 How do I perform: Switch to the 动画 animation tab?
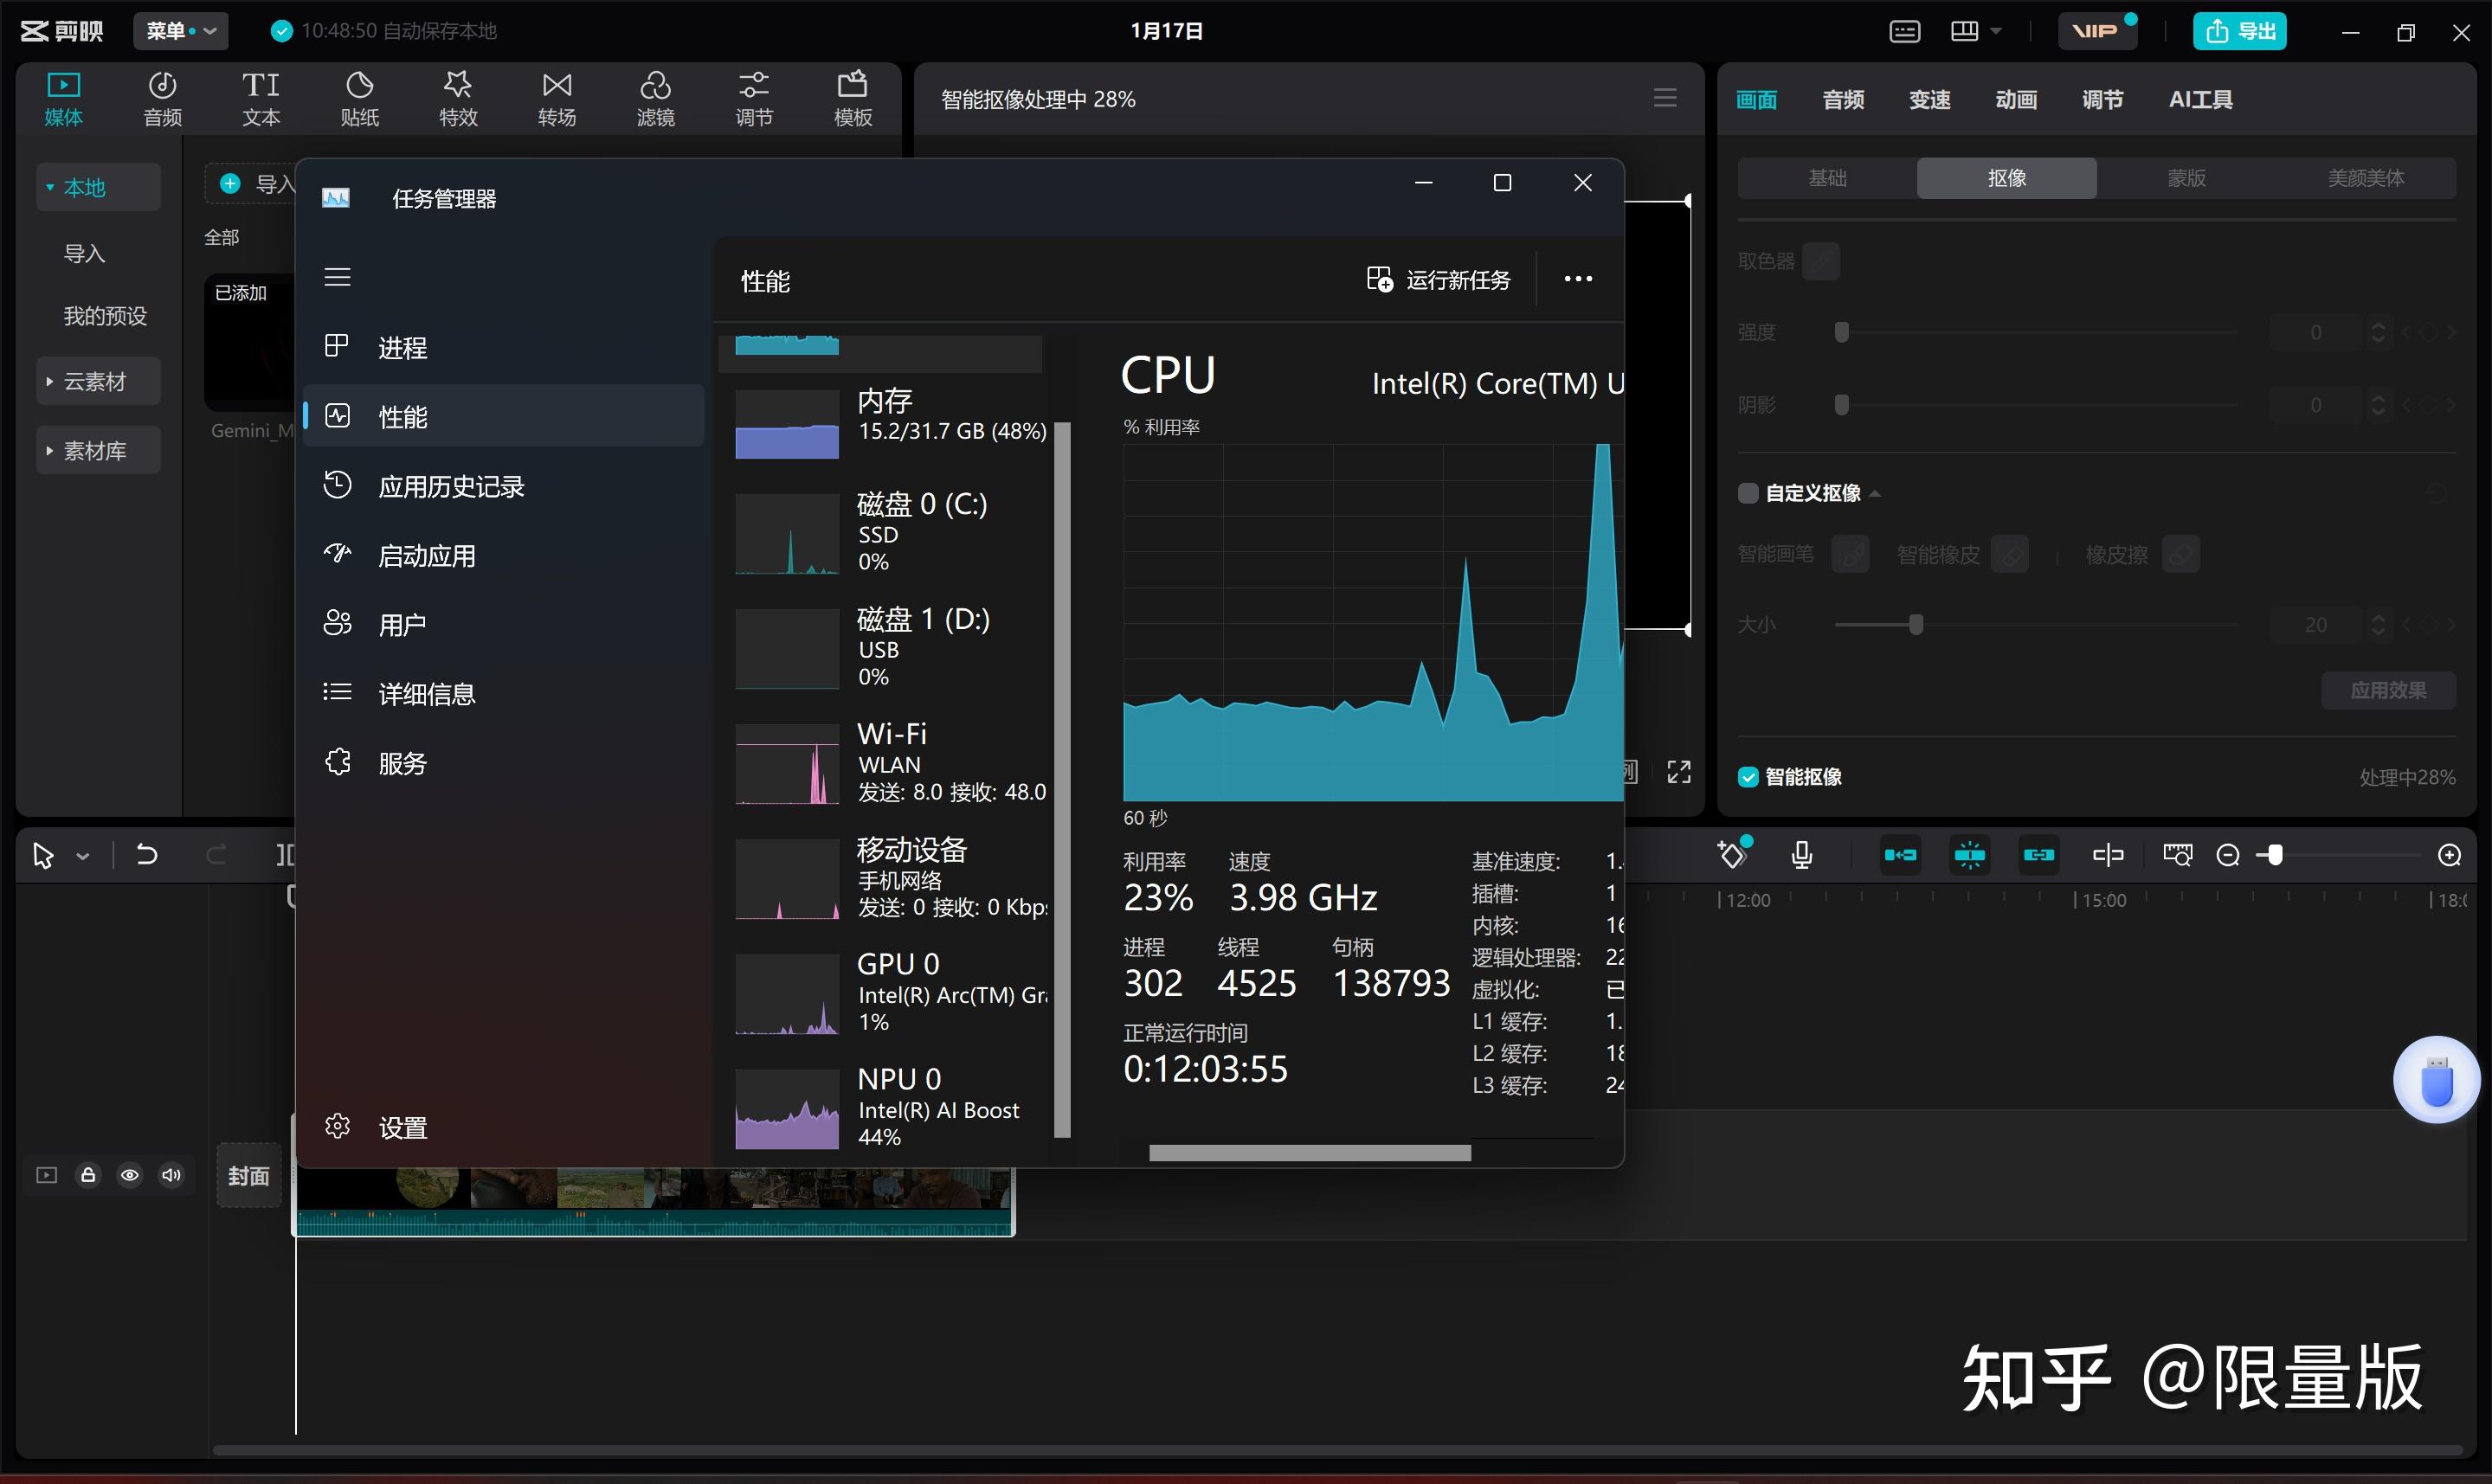coord(2016,99)
